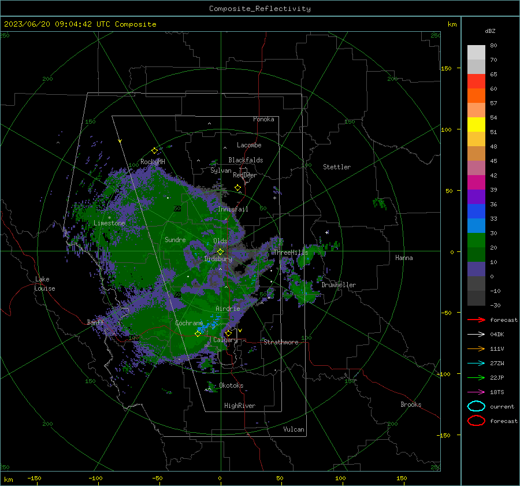Click the Banff label on map
This screenshot has height=486, width=520.
tap(95, 322)
